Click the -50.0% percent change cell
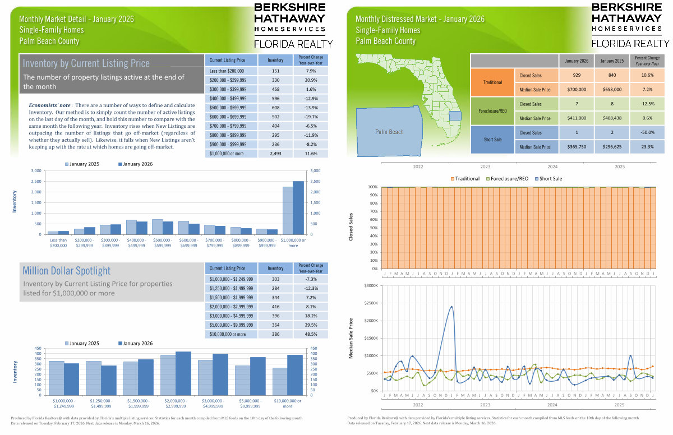 pos(646,133)
